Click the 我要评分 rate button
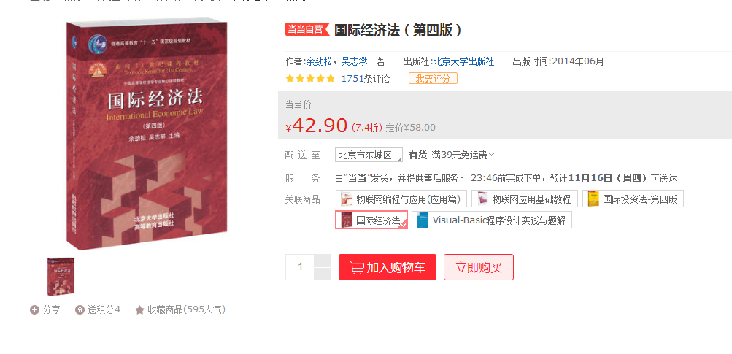Image resolution: width=732 pixels, height=354 pixels. (x=433, y=78)
